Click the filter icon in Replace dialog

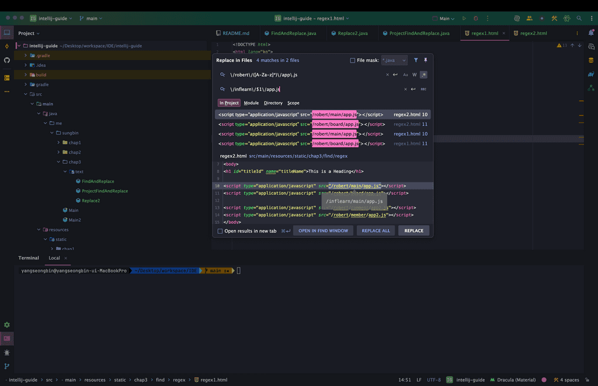(416, 60)
